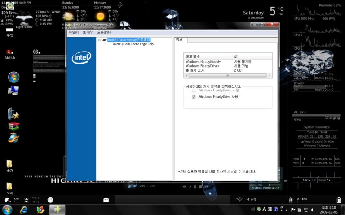Click the pause button on the desktop media player

(x=195, y=187)
